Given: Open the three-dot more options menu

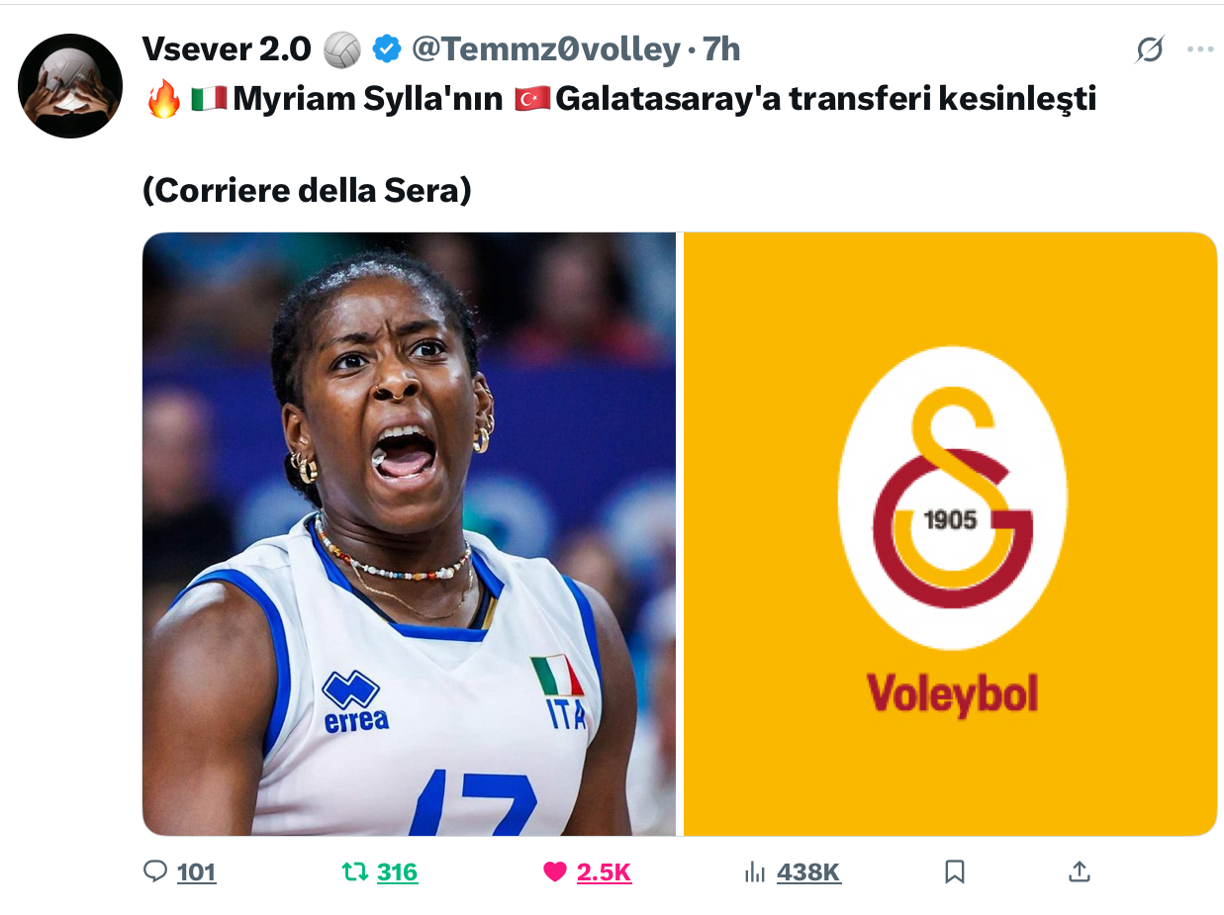Looking at the screenshot, I should point(1200,49).
